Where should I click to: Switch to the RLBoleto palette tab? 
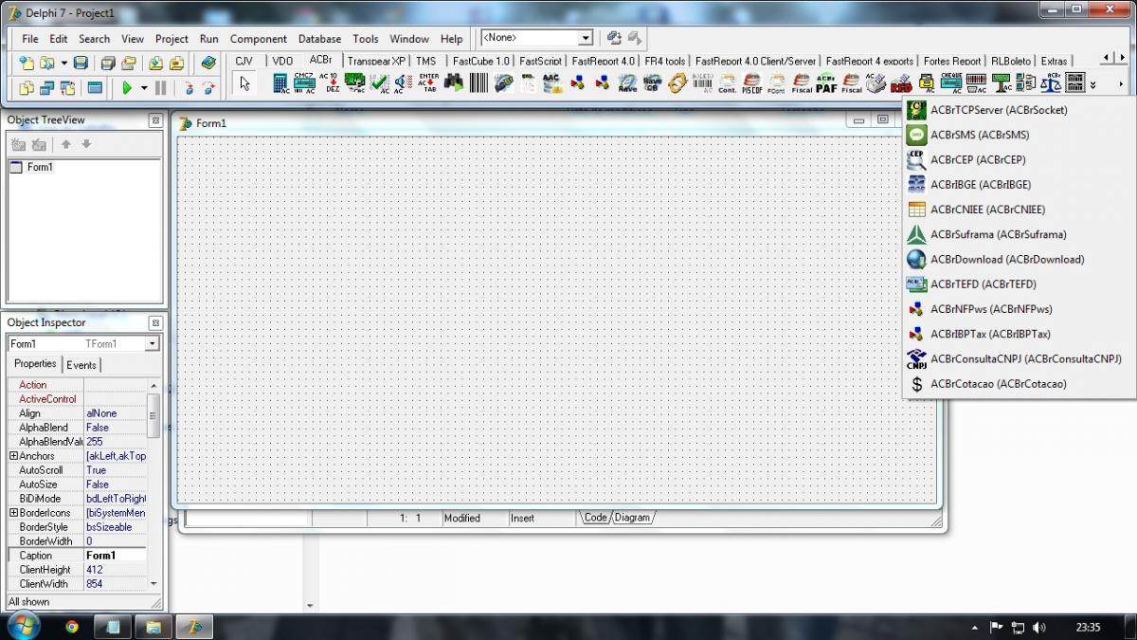[1010, 61]
